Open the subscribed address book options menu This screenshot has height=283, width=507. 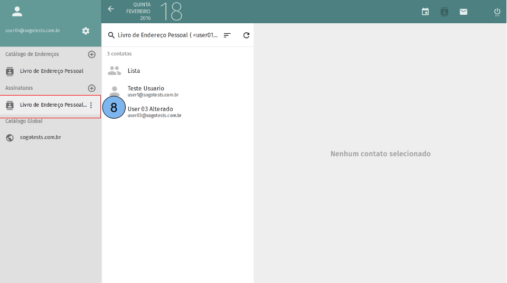(x=91, y=105)
